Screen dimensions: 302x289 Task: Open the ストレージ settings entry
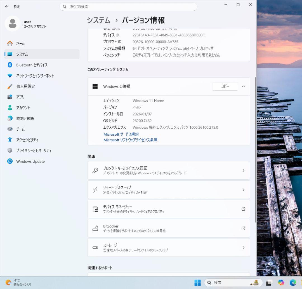[169, 247]
